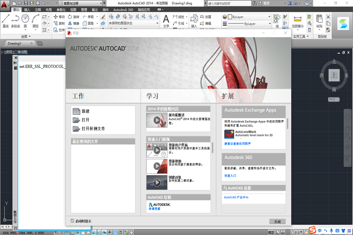This screenshot has width=353, height=235.
Task: Expand the Circle tool dropdown arrow
Action: pos(25,30)
